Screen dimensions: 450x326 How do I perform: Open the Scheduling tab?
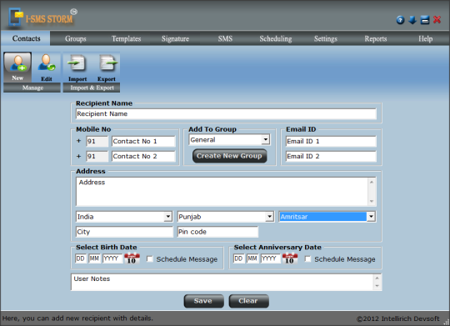tap(276, 38)
